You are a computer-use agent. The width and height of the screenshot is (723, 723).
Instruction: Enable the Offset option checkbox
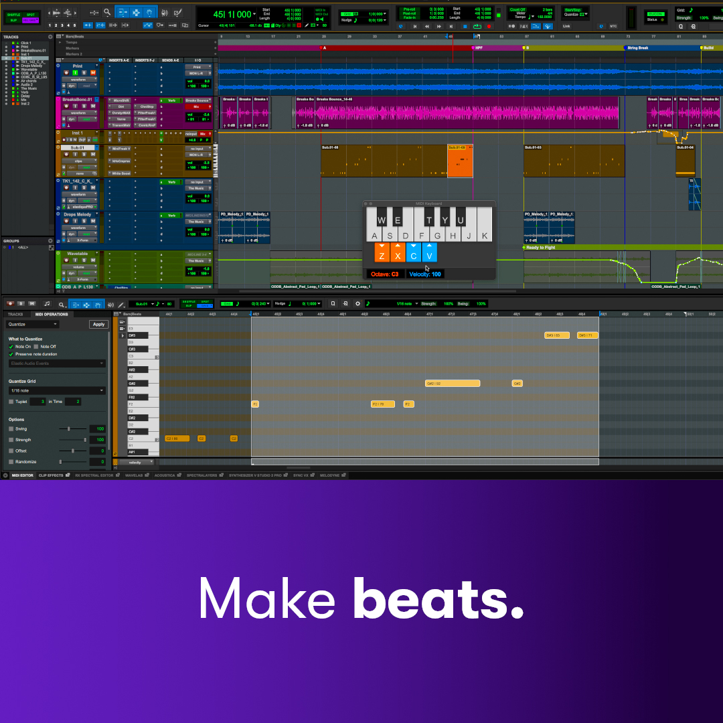(11, 451)
